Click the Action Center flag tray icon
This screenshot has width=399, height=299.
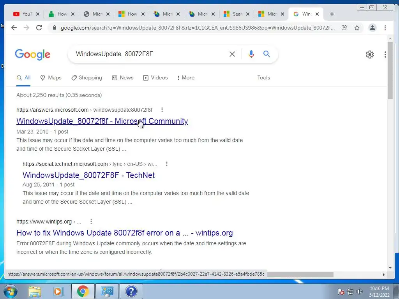[341, 292]
